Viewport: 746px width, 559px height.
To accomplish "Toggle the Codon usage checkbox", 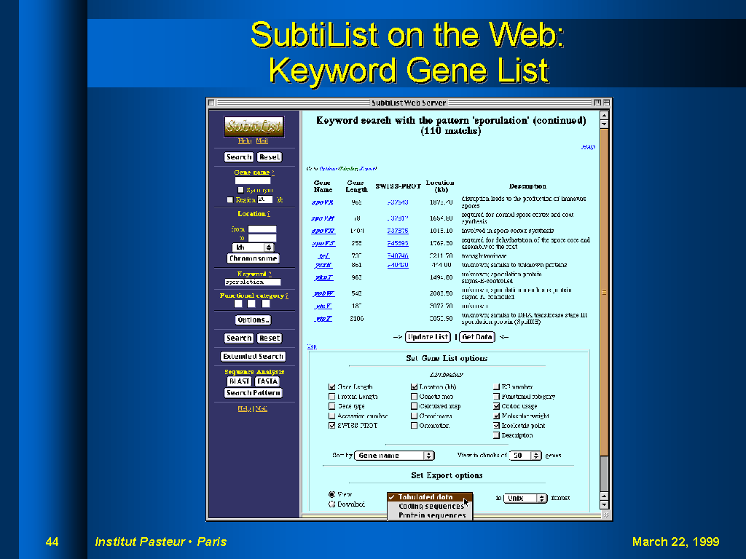I will click(x=497, y=406).
